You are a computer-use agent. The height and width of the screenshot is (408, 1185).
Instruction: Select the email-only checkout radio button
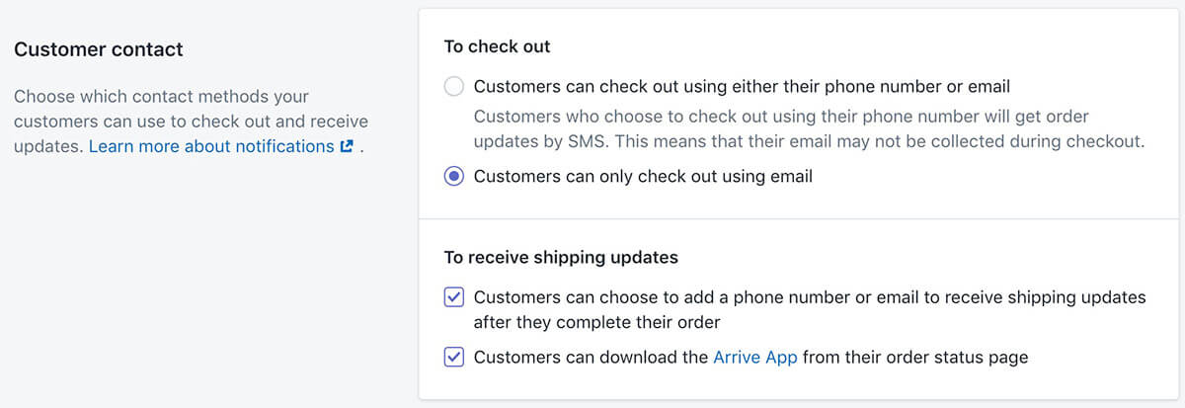click(454, 177)
